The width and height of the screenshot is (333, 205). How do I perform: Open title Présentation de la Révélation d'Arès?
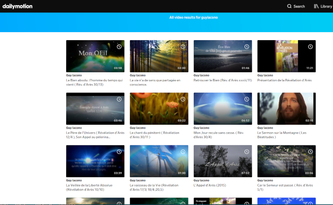[x=284, y=80]
